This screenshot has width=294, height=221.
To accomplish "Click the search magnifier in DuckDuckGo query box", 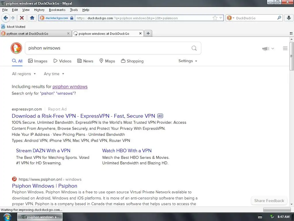I will (x=194, y=48).
